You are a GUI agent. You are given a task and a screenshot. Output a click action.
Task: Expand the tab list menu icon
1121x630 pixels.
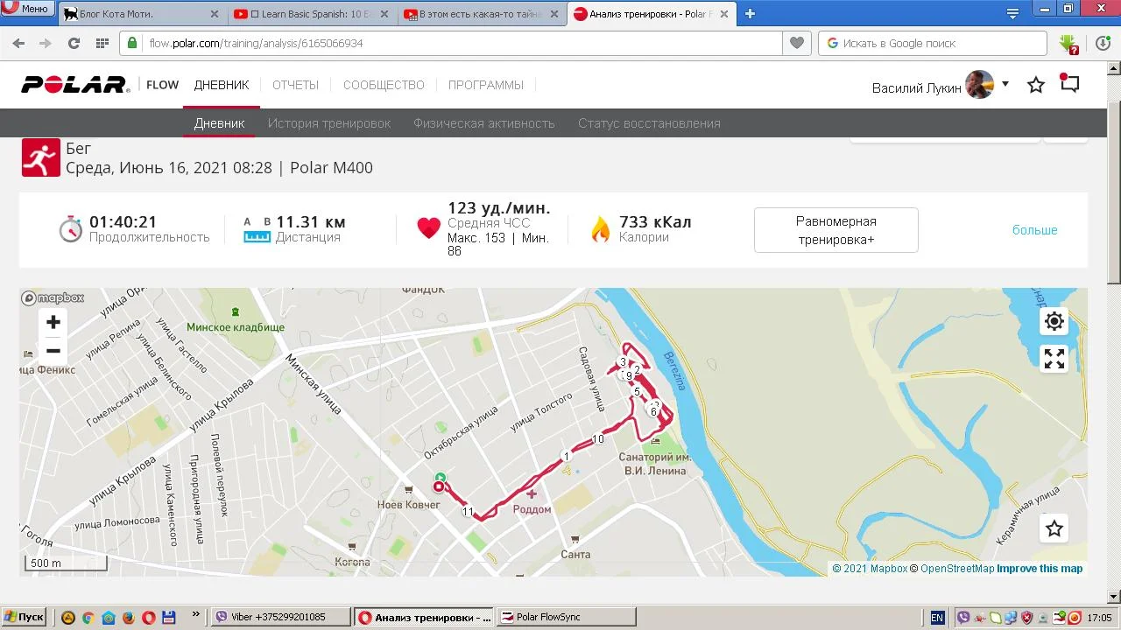(x=1013, y=13)
